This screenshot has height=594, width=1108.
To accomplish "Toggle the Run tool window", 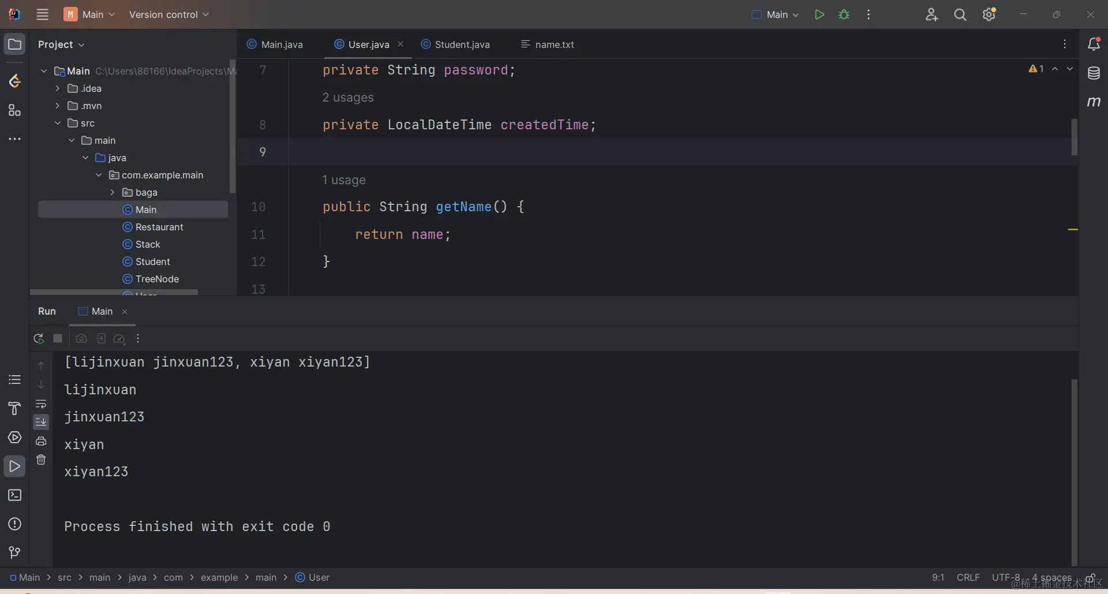I will pyautogui.click(x=15, y=466).
